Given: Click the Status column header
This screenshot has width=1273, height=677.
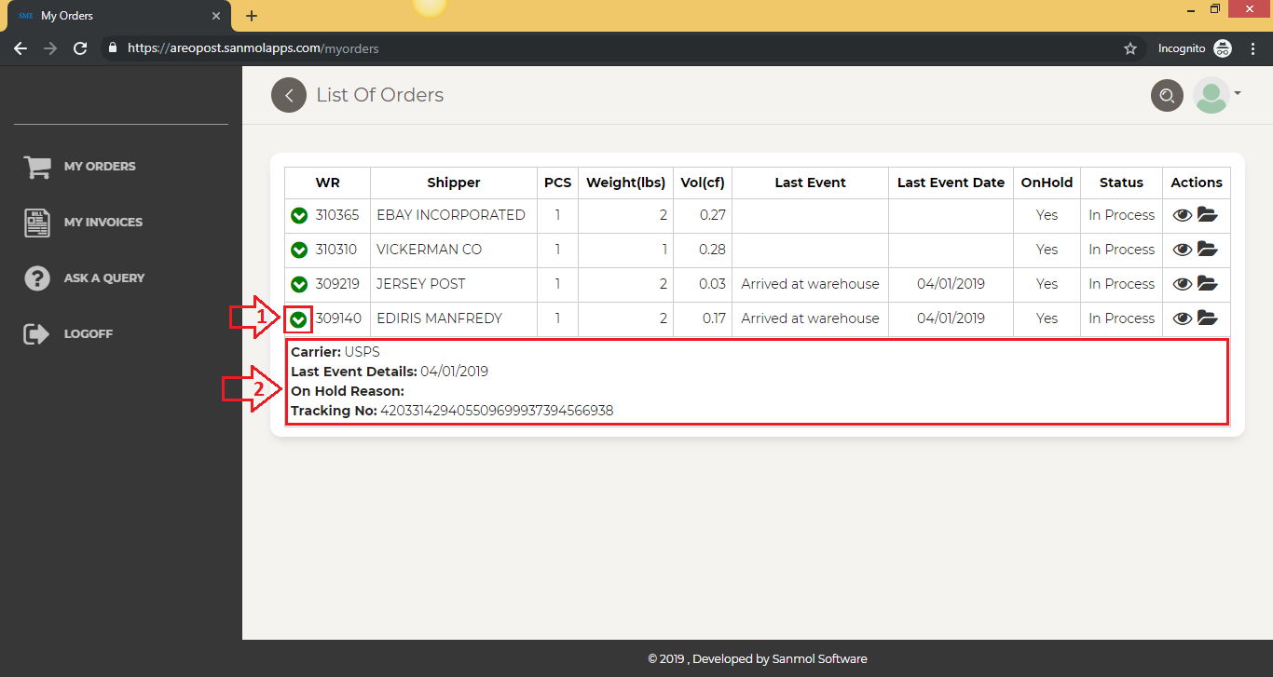Looking at the screenshot, I should tap(1121, 183).
